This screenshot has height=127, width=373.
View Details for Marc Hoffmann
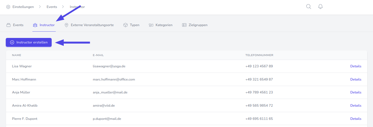pos(356,79)
